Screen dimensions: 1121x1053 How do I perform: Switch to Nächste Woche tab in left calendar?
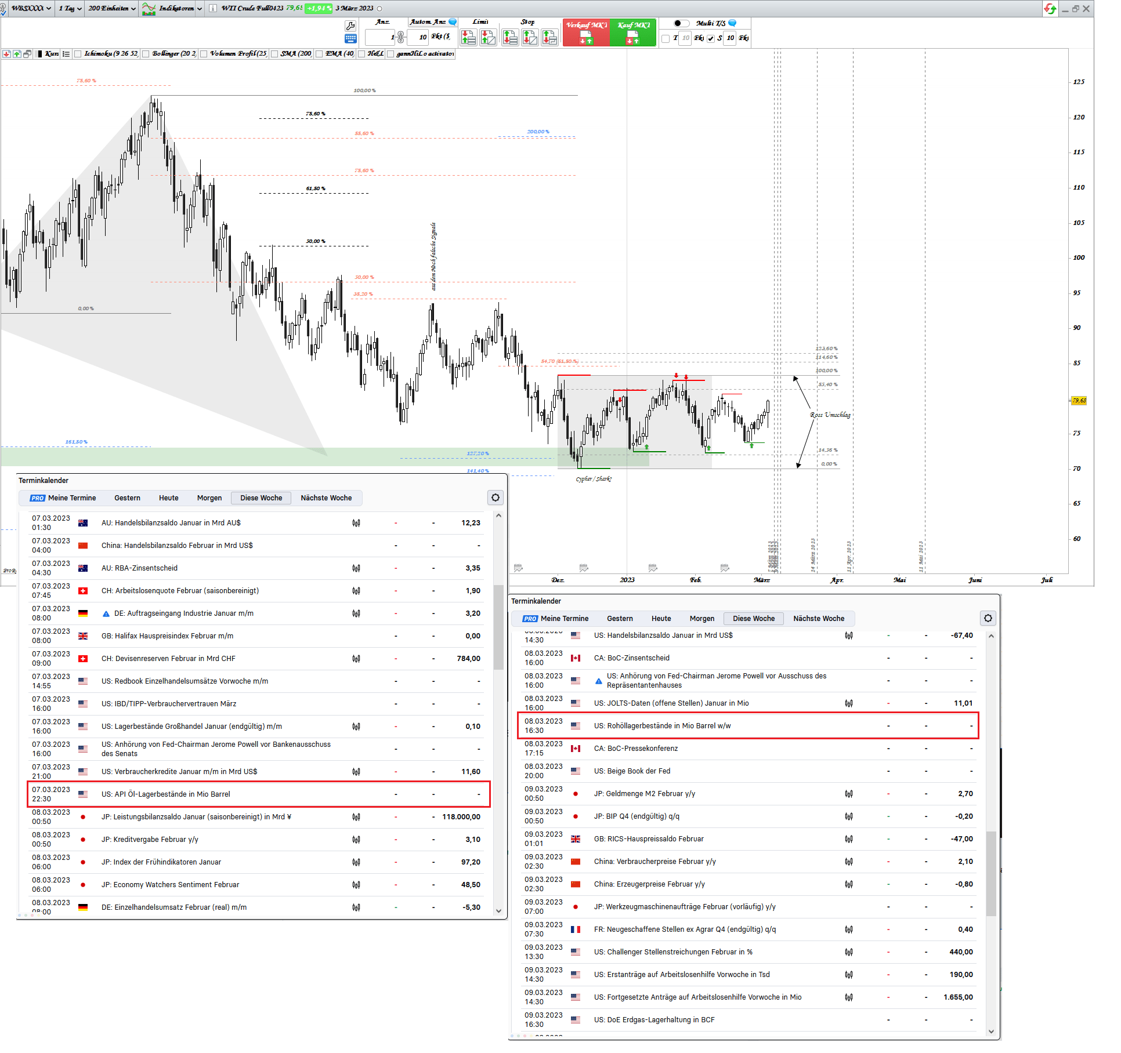[326, 498]
